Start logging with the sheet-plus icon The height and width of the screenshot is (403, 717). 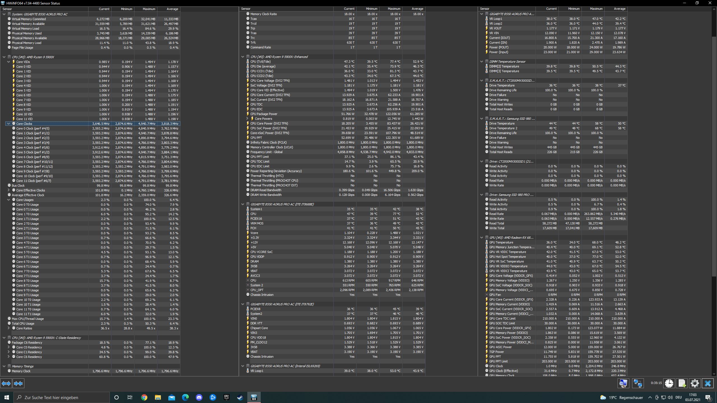pos(682,383)
